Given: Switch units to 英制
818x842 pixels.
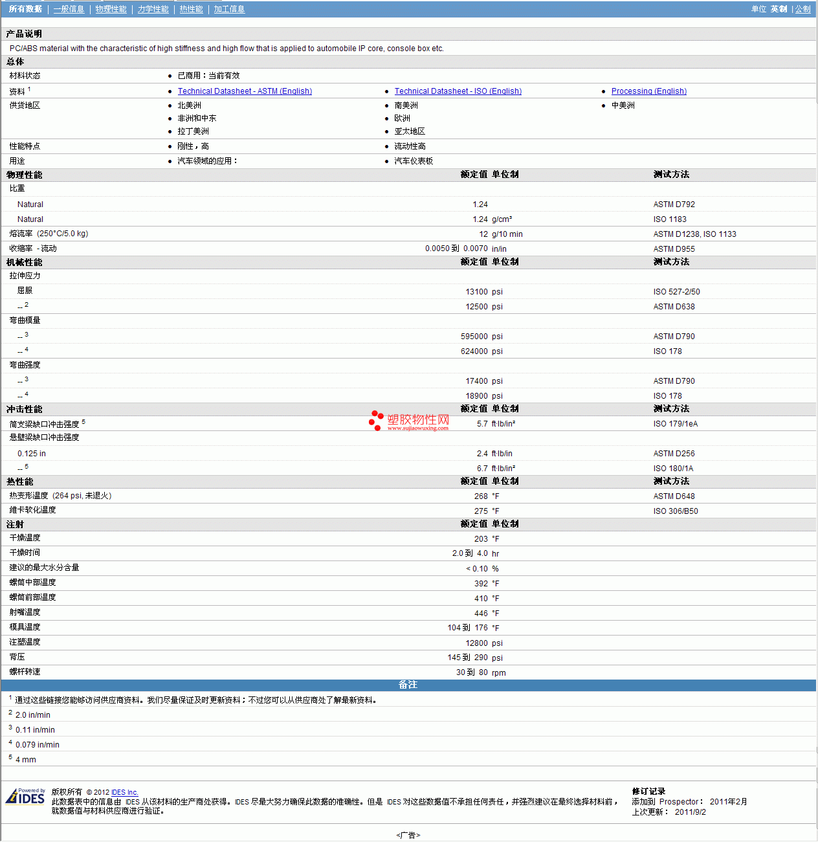Looking at the screenshot, I should (779, 9).
